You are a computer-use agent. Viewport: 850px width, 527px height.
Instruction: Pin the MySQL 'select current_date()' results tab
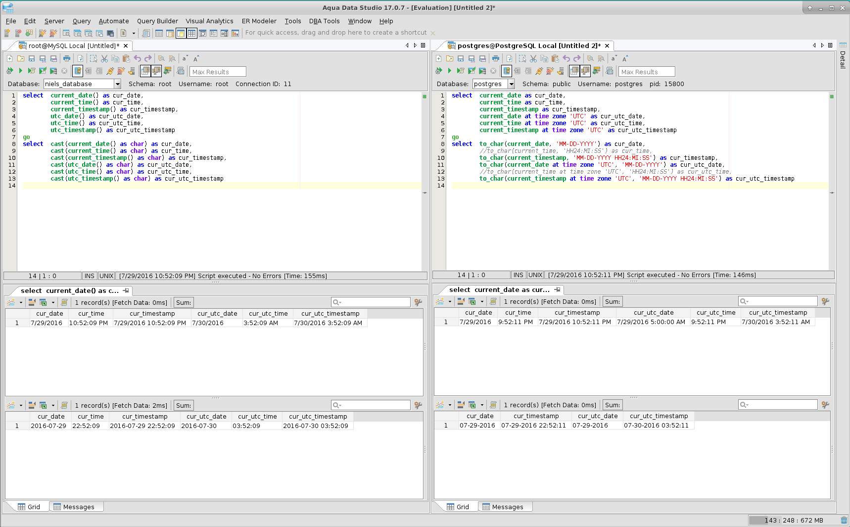pos(126,290)
